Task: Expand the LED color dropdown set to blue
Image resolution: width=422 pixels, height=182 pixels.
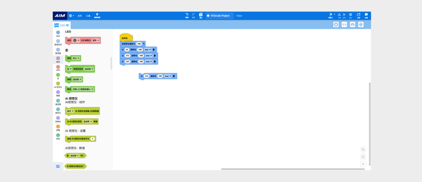Action: tap(96, 40)
